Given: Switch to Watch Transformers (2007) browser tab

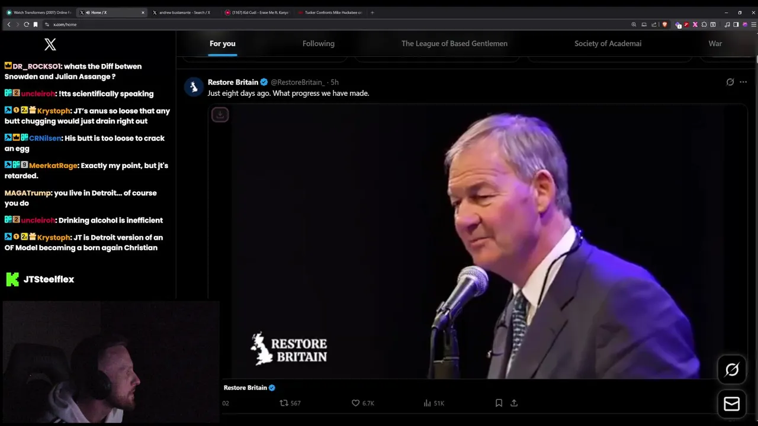Looking at the screenshot, I should point(39,12).
